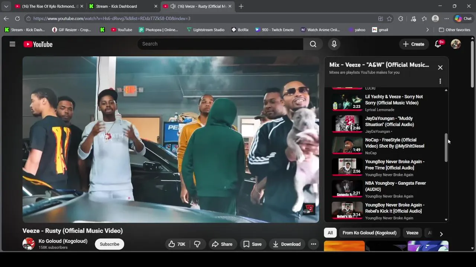Open Photopea bookmark
Image resolution: width=476 pixels, height=267 pixels.
(158, 30)
